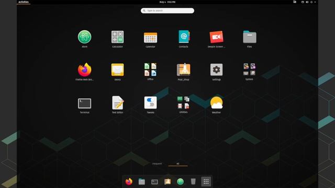Open the Office app folder
Viewport: 335px width, 188px height.
pos(150,69)
